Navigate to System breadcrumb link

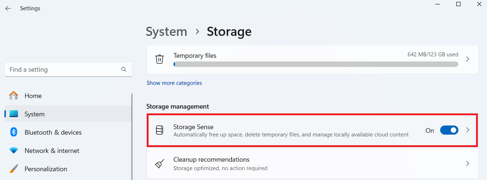click(x=166, y=31)
